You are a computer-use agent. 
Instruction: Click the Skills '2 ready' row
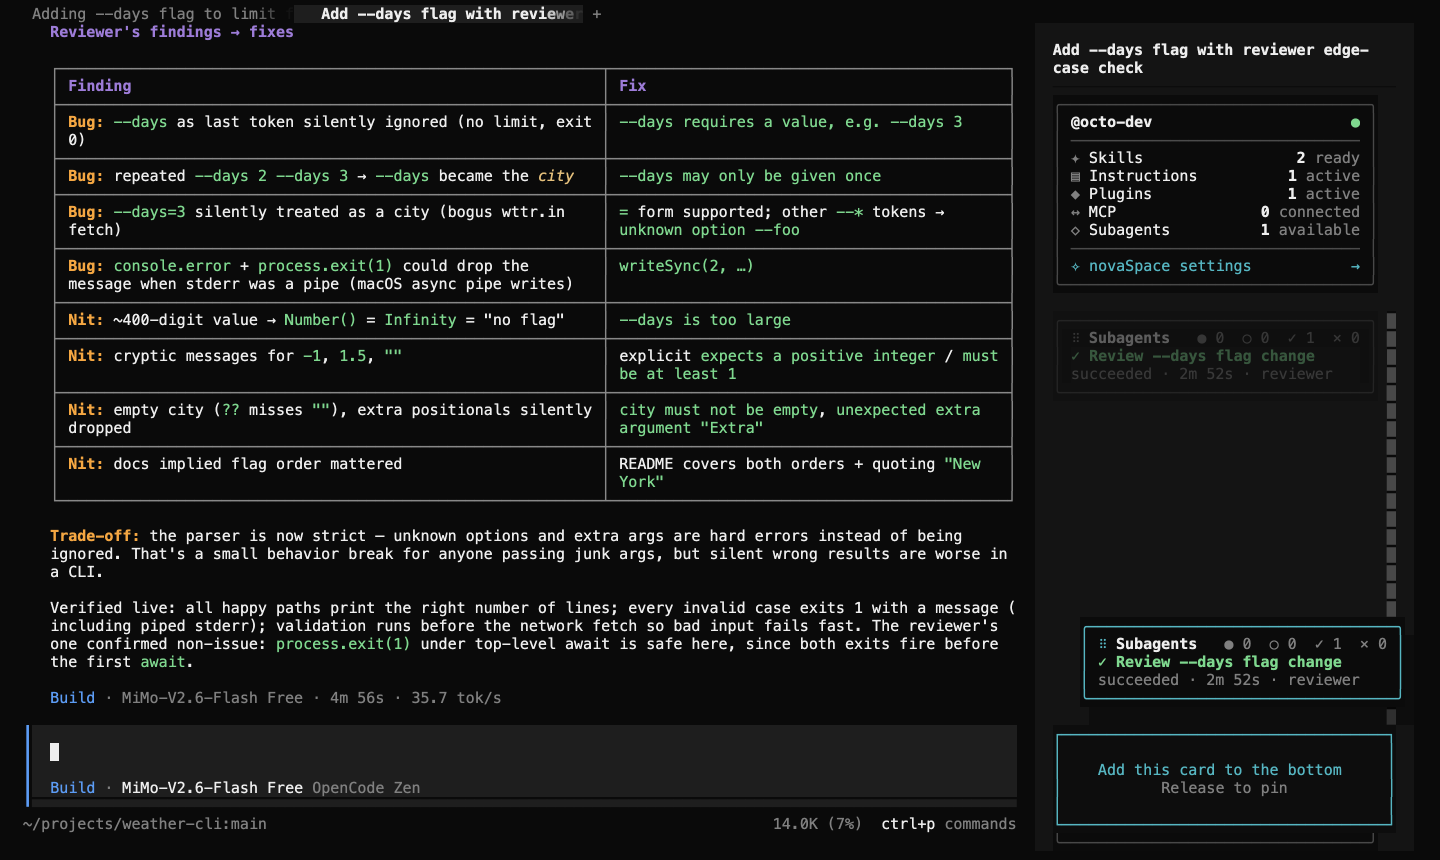pyautogui.click(x=1214, y=157)
